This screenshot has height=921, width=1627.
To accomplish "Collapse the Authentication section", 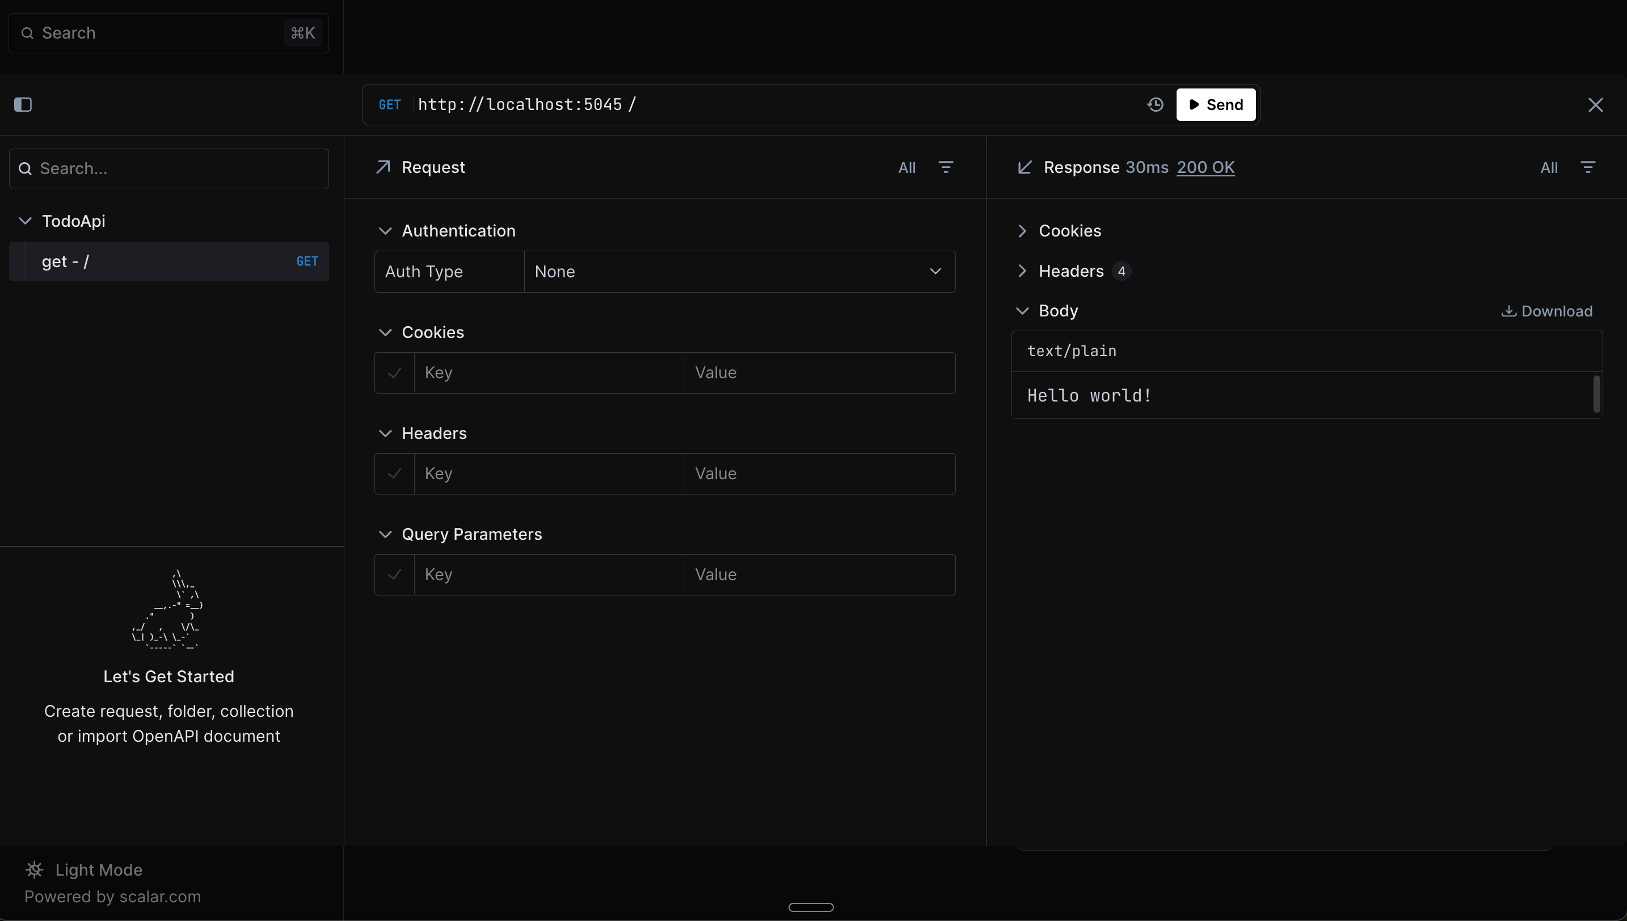I will click(x=385, y=230).
